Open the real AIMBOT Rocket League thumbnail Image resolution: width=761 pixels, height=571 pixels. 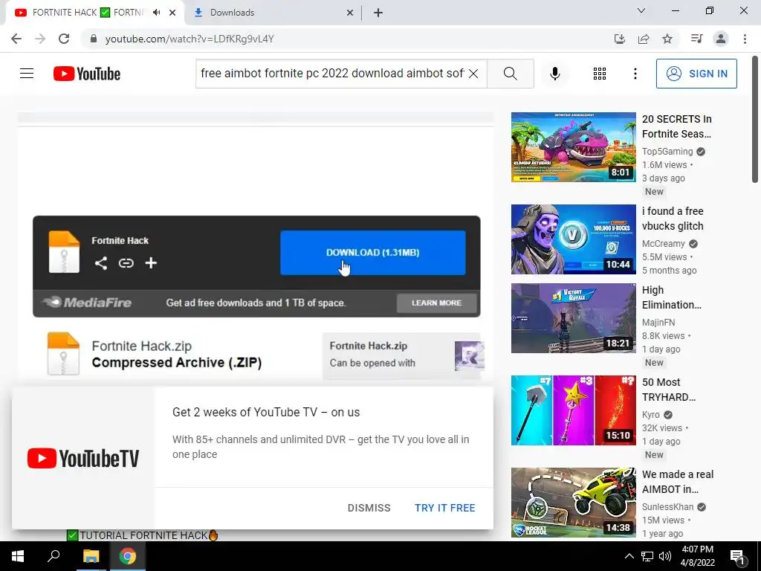[x=573, y=503]
